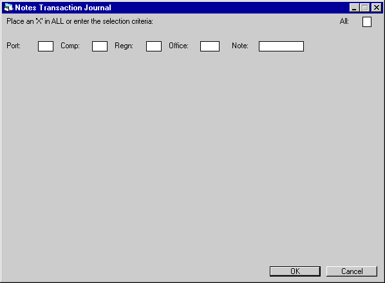Focus the Port input field
Image resolution: width=385 pixels, height=283 pixels.
tap(46, 46)
